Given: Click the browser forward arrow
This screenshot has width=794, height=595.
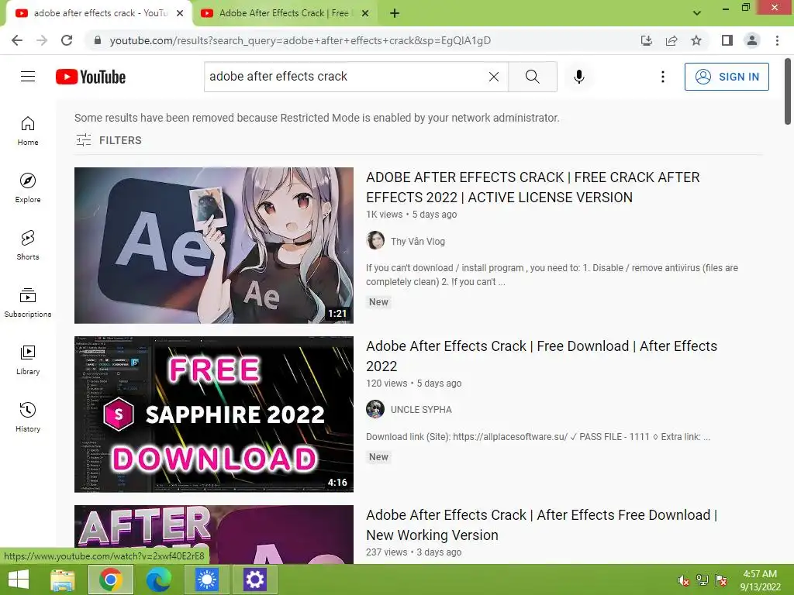Looking at the screenshot, I should (42, 40).
